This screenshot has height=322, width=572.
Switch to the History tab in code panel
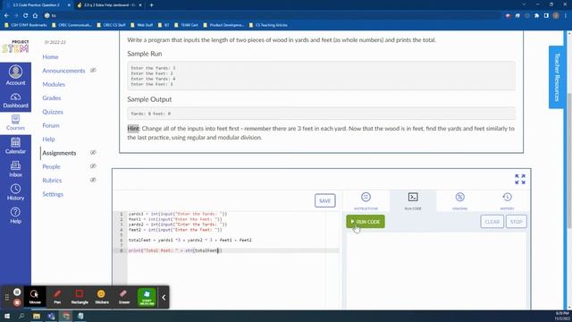point(507,200)
